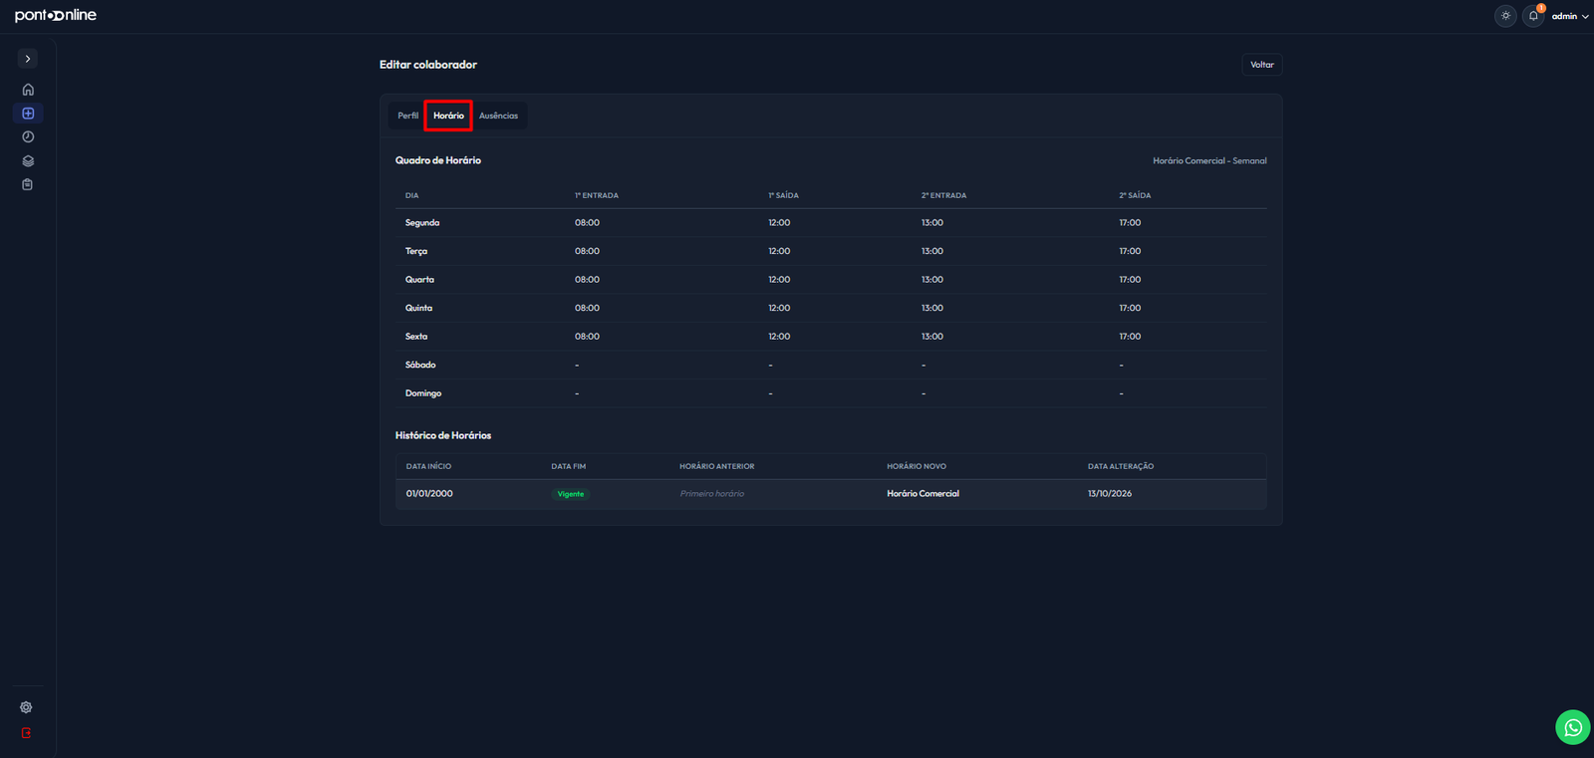Open the admin user dropdown
The width and height of the screenshot is (1594, 758).
click(1570, 16)
